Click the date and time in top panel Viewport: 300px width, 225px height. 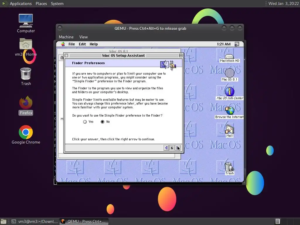284,4
